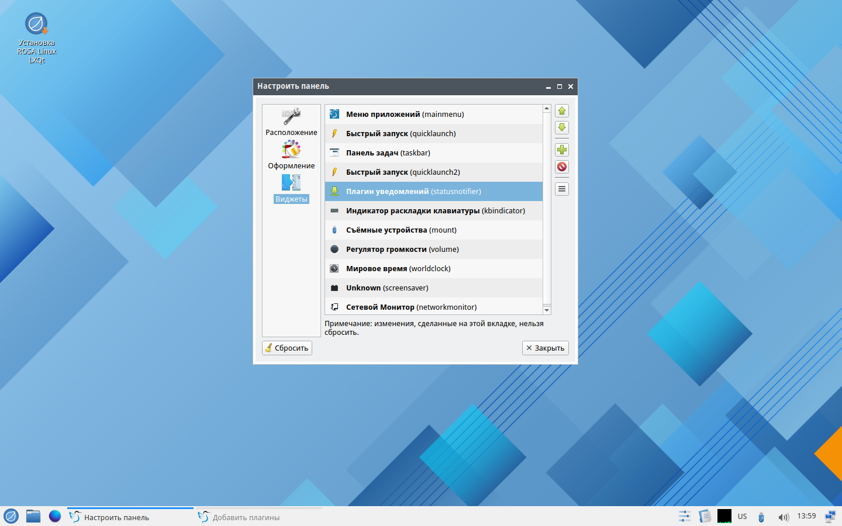Choose the Быстрый запуск (quicklaunch2) row

434,172
